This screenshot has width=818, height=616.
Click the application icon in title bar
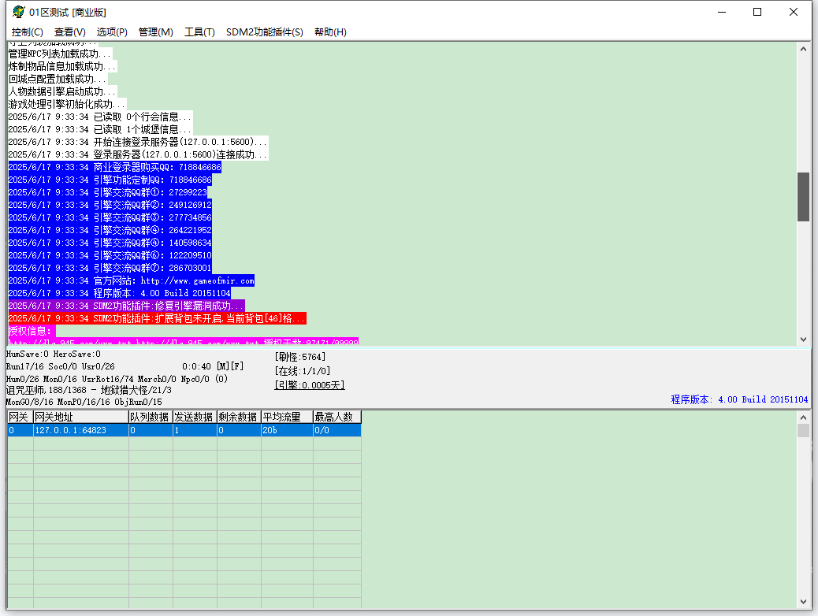(x=19, y=12)
